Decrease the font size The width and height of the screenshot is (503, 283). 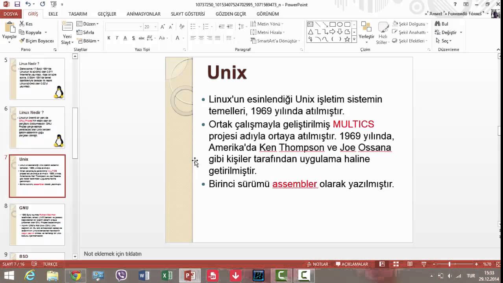pyautogui.click(x=171, y=27)
